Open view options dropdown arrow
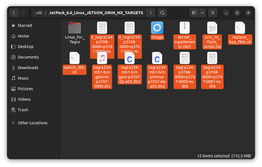The width and height of the screenshot is (262, 167). tap(202, 13)
